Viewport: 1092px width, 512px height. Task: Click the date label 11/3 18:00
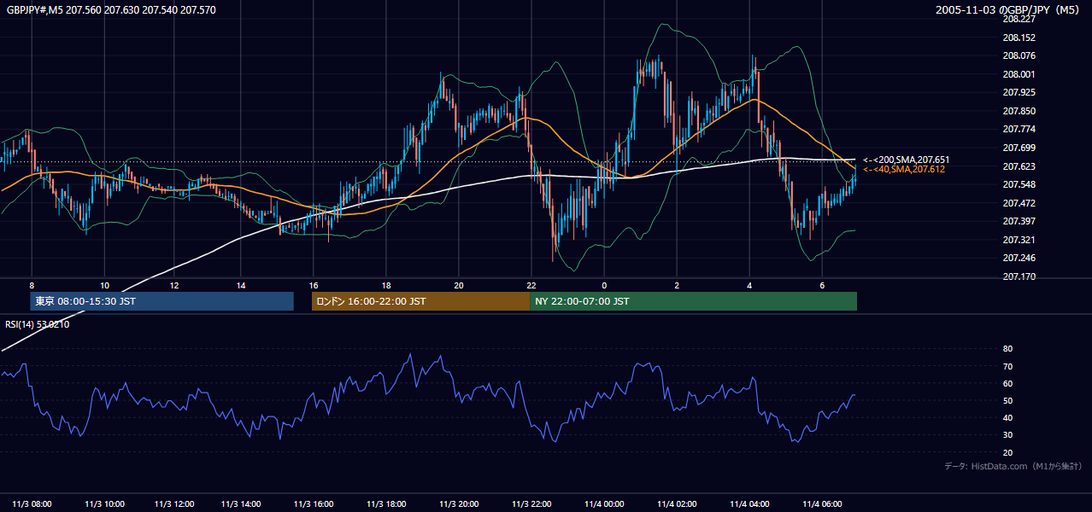point(385,503)
